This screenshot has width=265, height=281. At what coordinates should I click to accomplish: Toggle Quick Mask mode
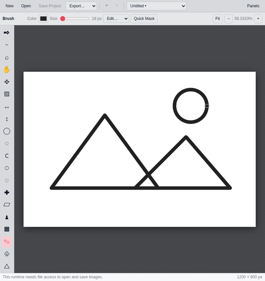pos(144,19)
